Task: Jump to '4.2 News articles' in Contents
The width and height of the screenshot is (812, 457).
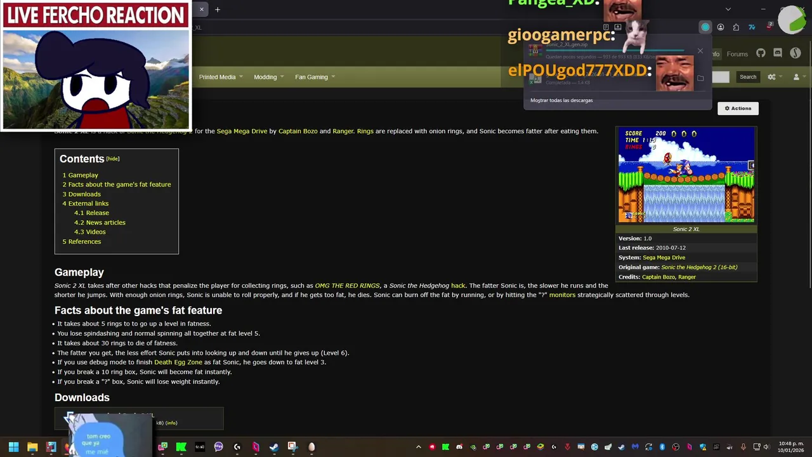Action: tap(100, 222)
